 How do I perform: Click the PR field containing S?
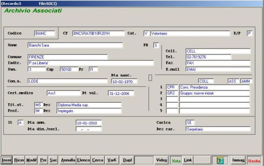click(156, 45)
